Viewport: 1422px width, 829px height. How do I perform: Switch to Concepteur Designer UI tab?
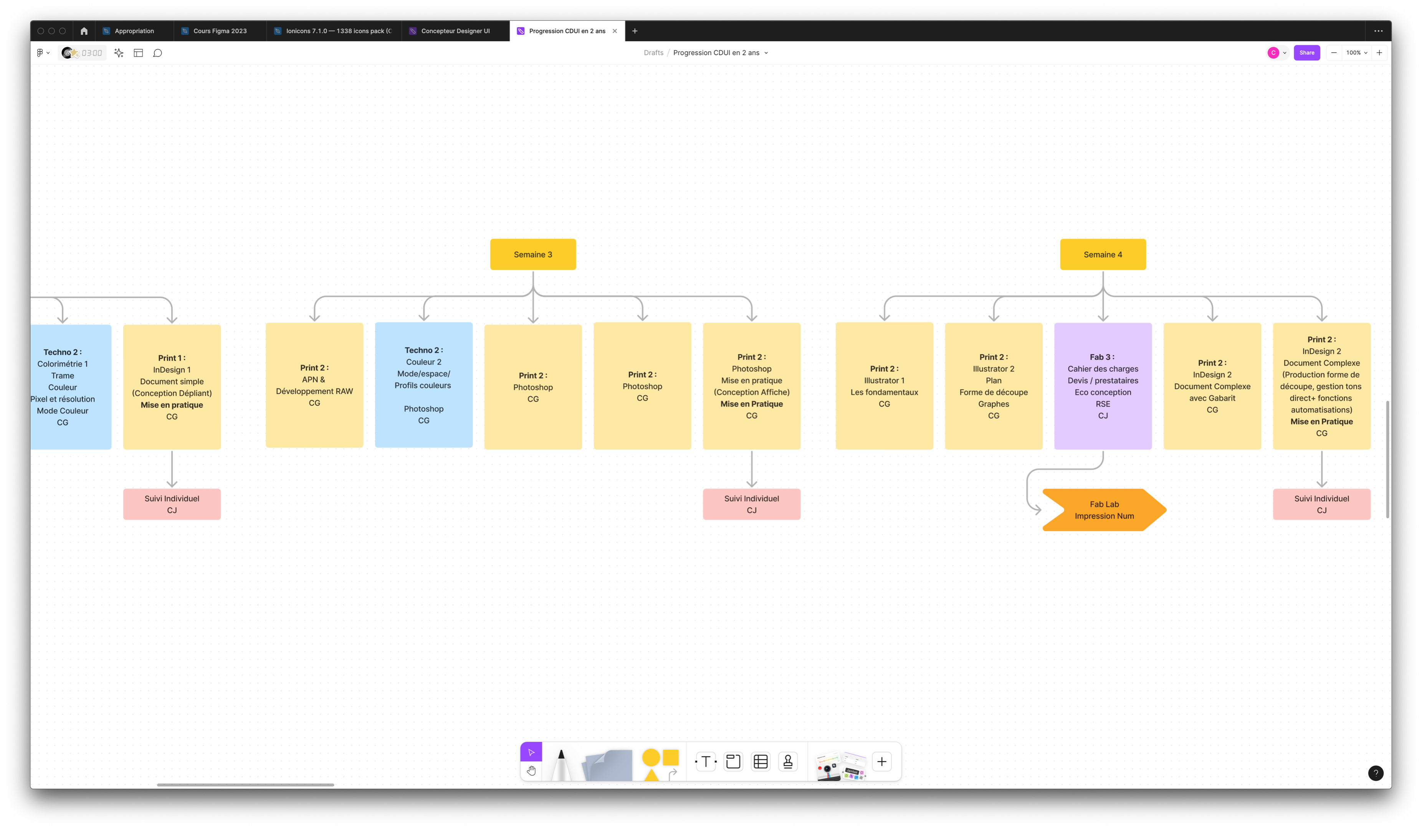tap(455, 31)
